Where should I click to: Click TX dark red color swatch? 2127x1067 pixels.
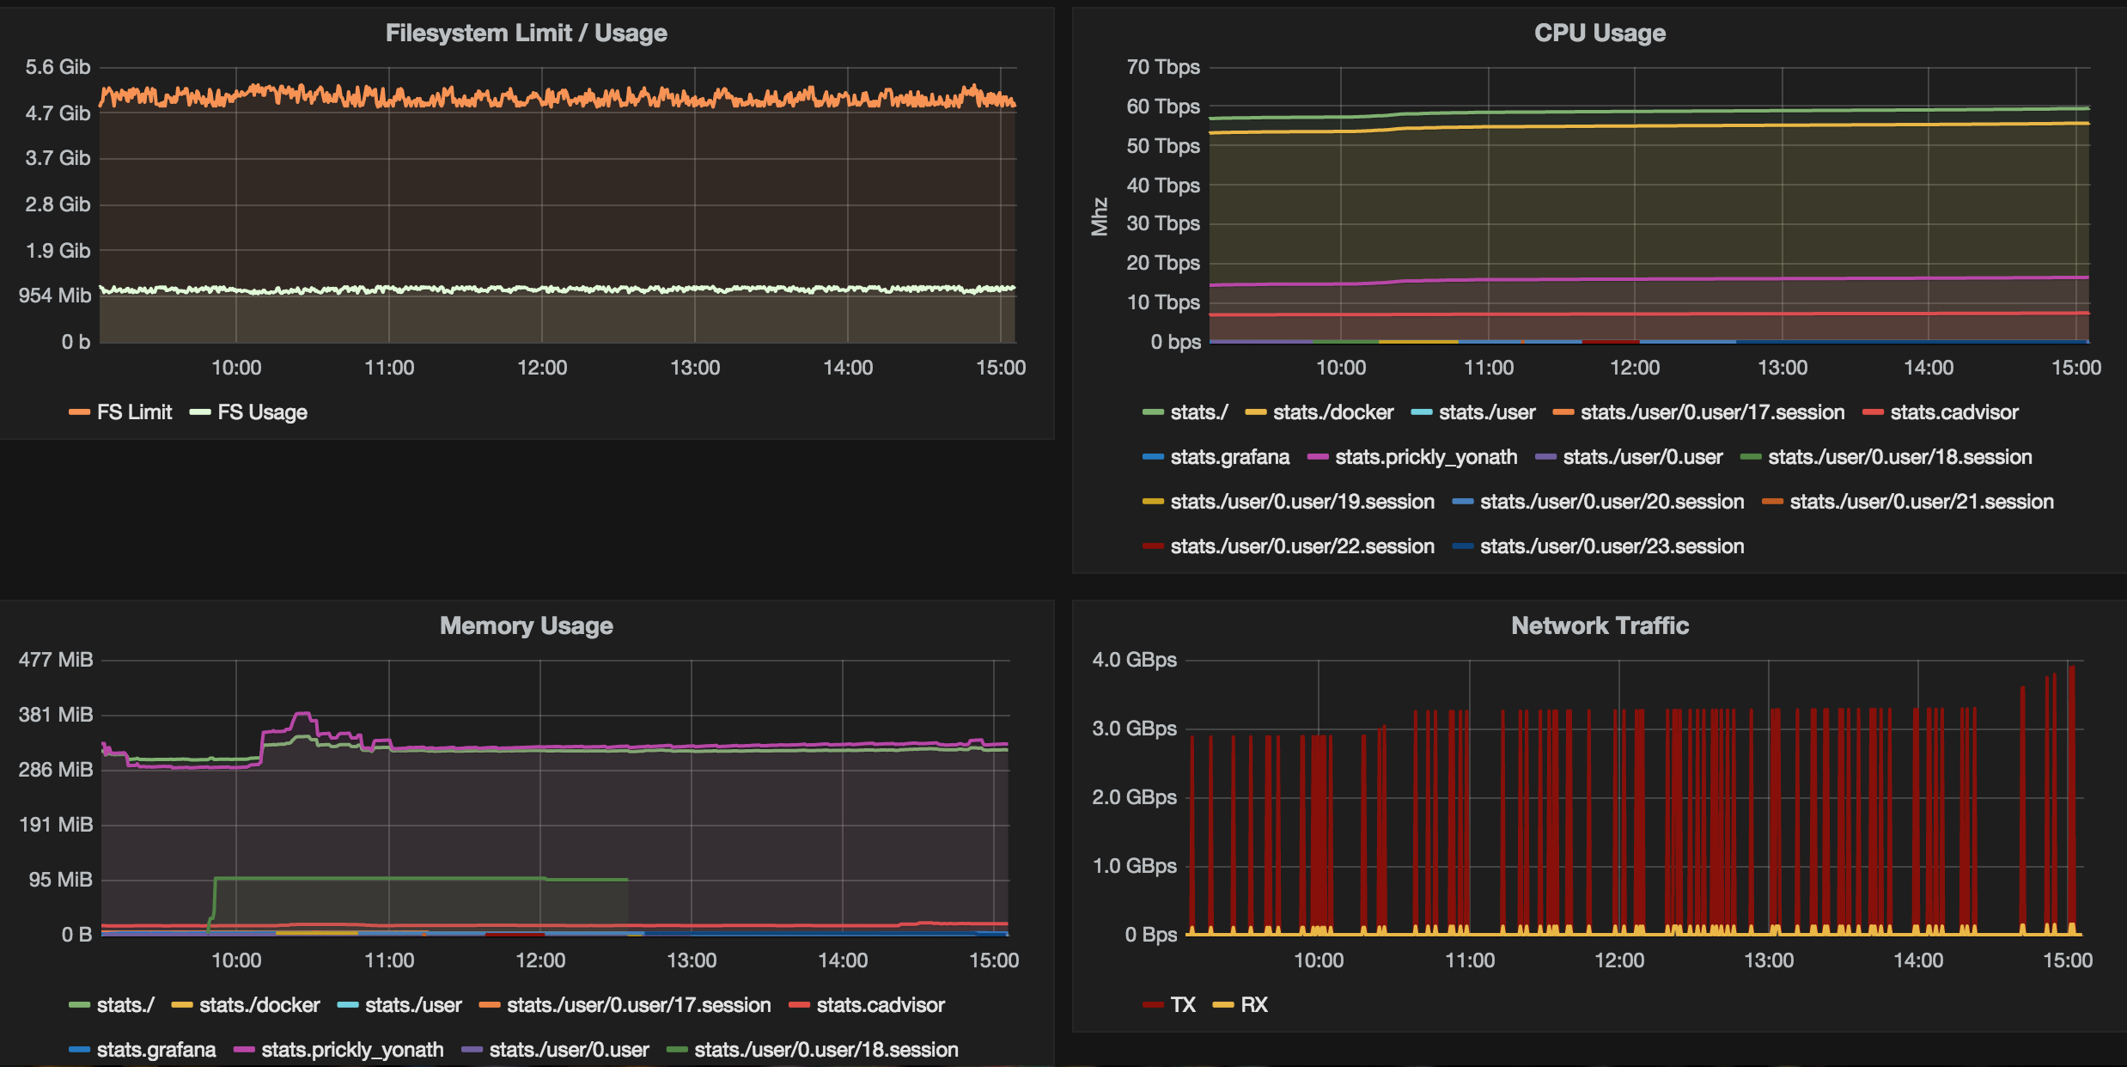pyautogui.click(x=1153, y=1005)
